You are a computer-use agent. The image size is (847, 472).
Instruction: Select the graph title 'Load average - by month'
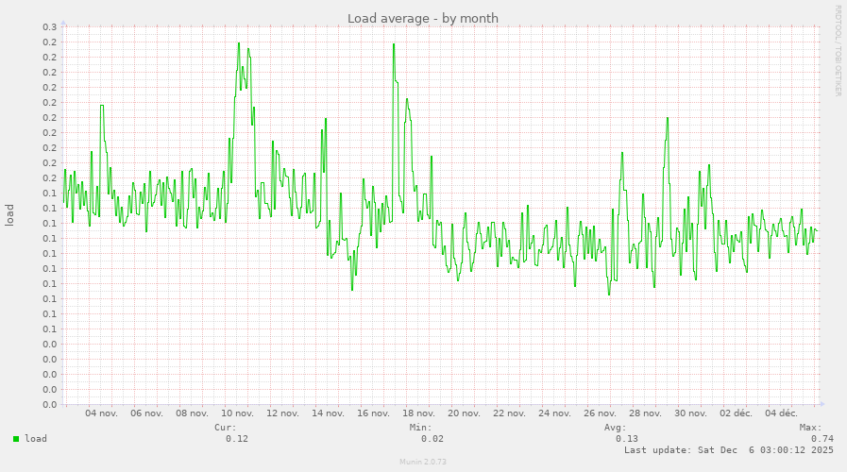point(423,18)
